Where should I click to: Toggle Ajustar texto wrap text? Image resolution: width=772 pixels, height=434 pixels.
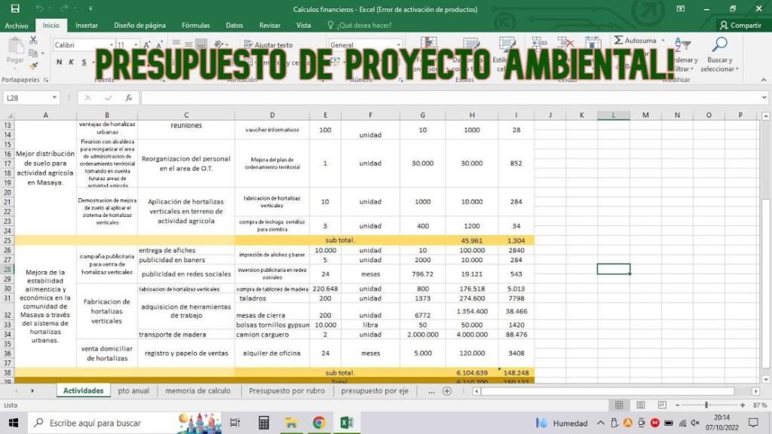(x=268, y=45)
